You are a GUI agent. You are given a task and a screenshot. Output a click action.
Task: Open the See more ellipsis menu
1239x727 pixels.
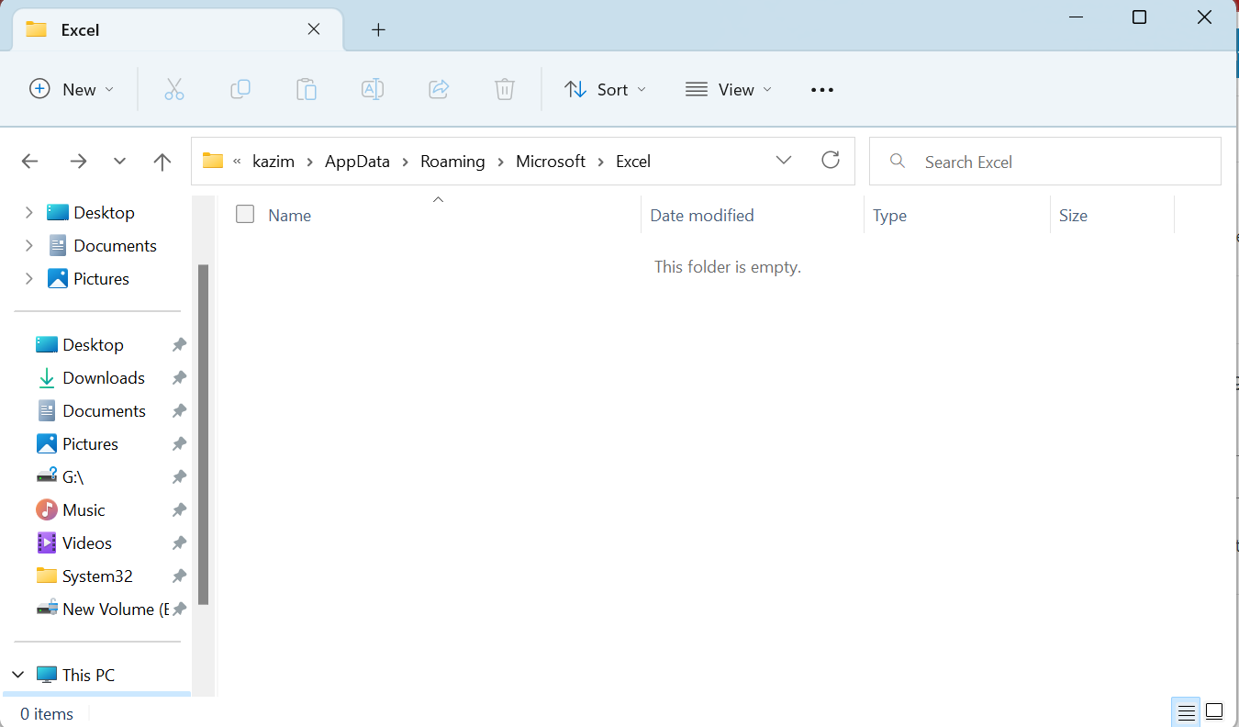coord(822,89)
